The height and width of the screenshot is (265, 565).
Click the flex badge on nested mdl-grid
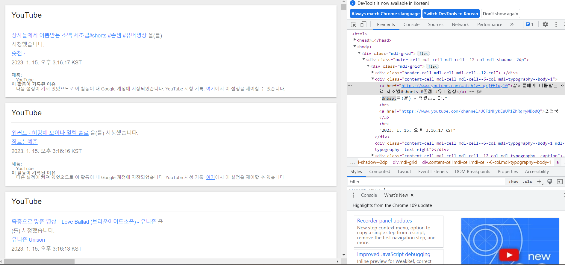(432, 66)
